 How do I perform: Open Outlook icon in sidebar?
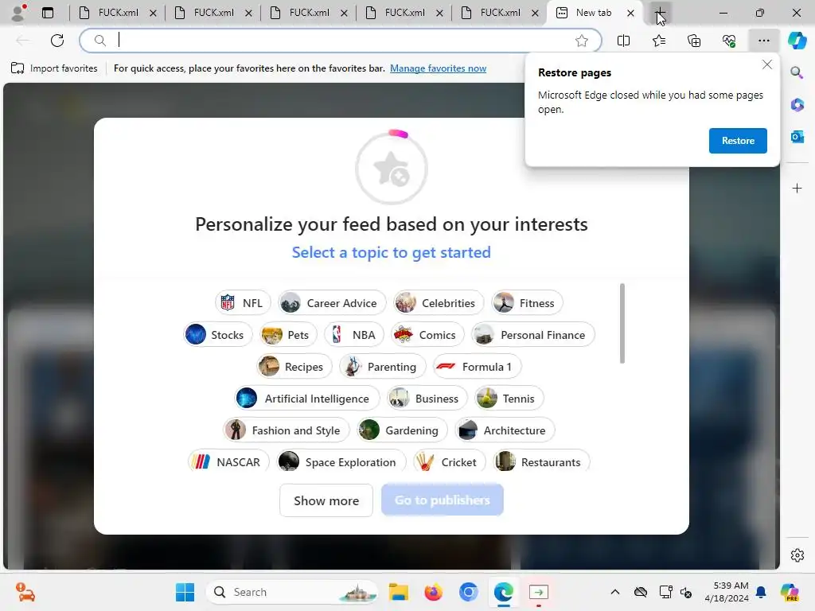point(797,137)
